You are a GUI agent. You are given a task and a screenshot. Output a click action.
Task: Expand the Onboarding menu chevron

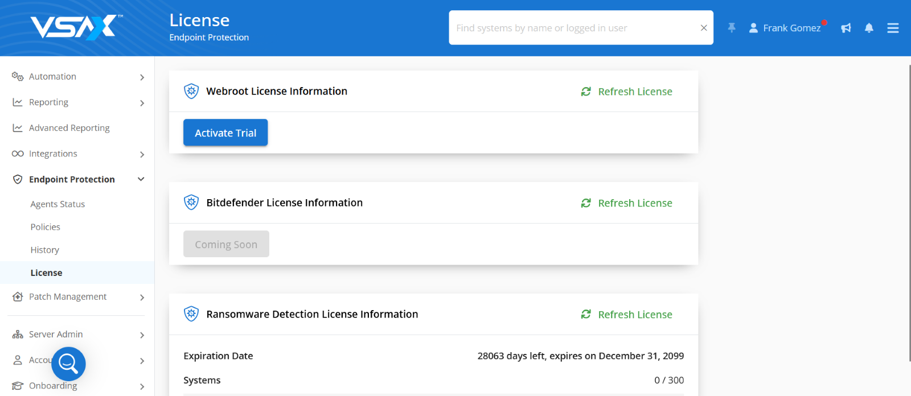coord(142,386)
